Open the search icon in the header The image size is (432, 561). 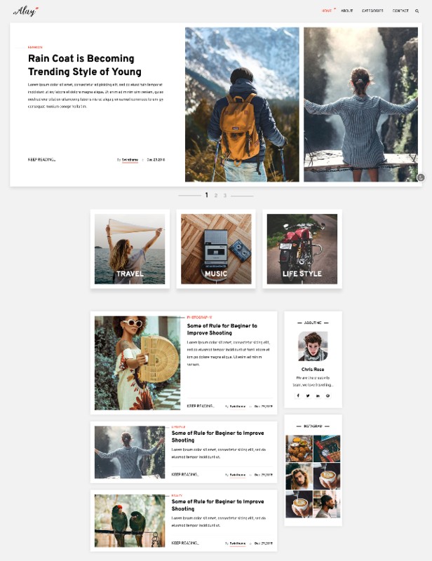(417, 11)
